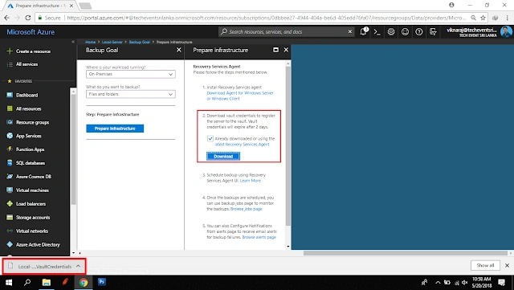This screenshot has width=514, height=290.
Task: Open Azure notifications bell
Action: (x=363, y=31)
